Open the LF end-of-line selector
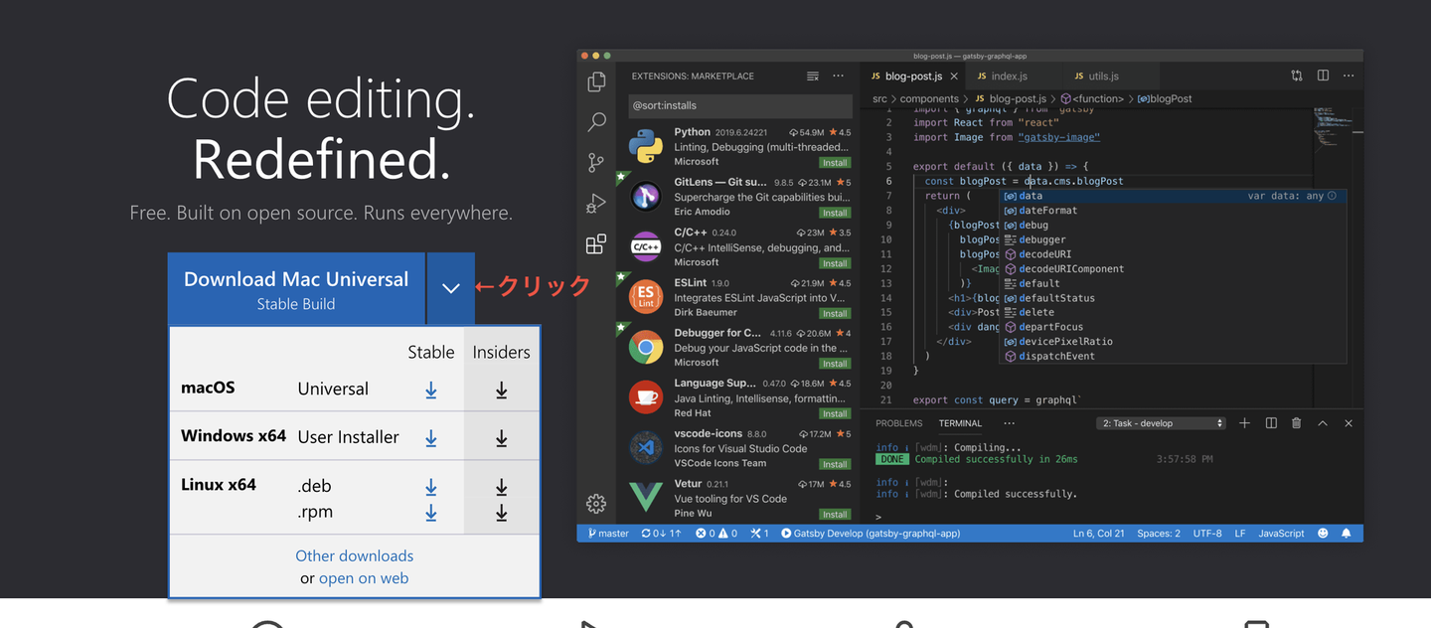 click(x=1240, y=534)
